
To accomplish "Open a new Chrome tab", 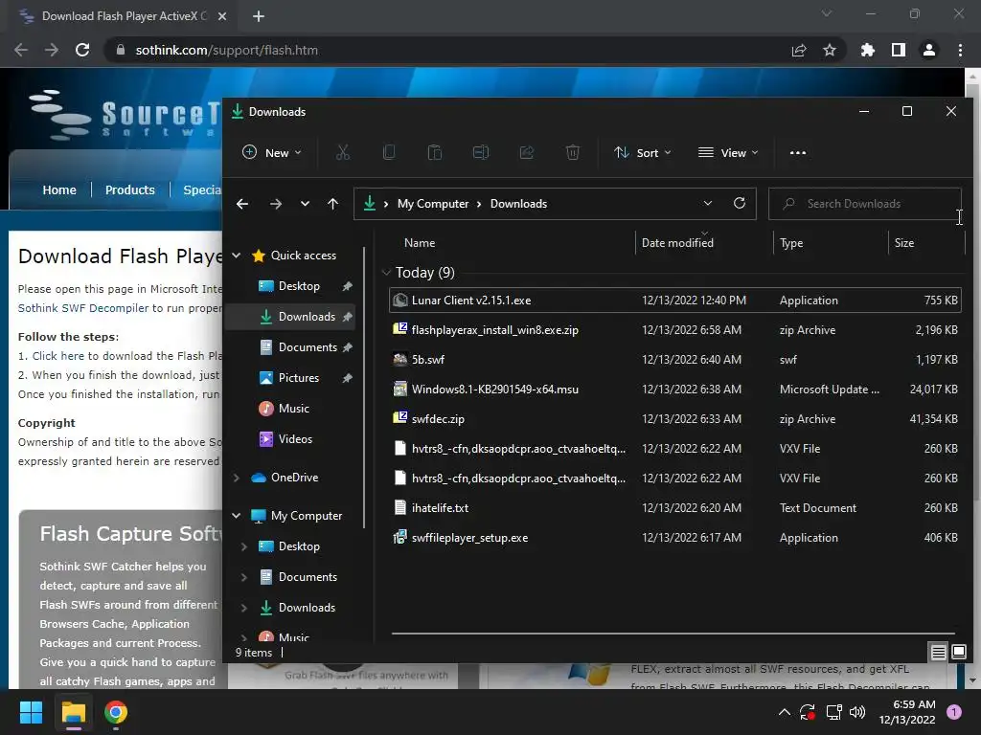I will (x=259, y=16).
